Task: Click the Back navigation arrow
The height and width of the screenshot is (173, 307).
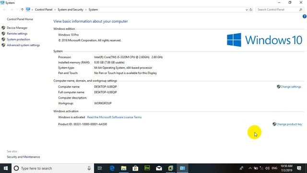Action: (x=5, y=10)
